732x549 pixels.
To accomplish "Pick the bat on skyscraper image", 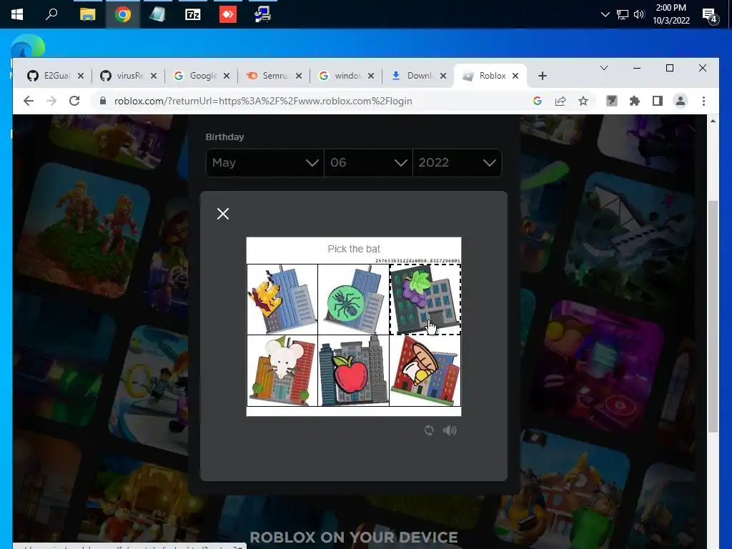I will 282,300.
